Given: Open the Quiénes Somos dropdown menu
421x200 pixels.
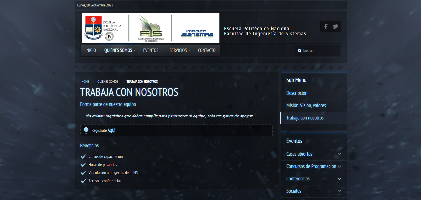Looking at the screenshot, I should click(x=120, y=50).
